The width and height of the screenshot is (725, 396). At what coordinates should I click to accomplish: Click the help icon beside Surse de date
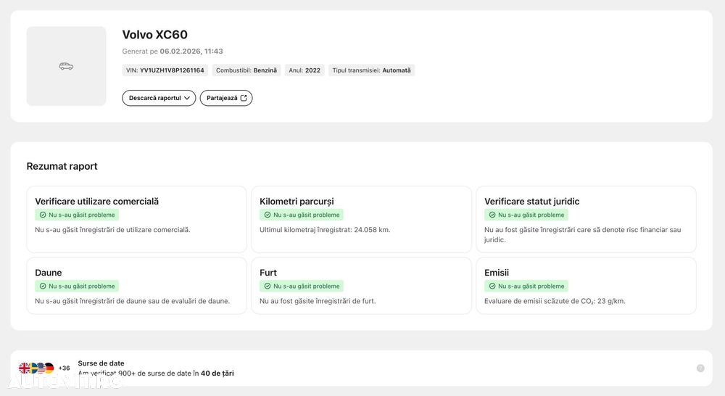point(700,368)
